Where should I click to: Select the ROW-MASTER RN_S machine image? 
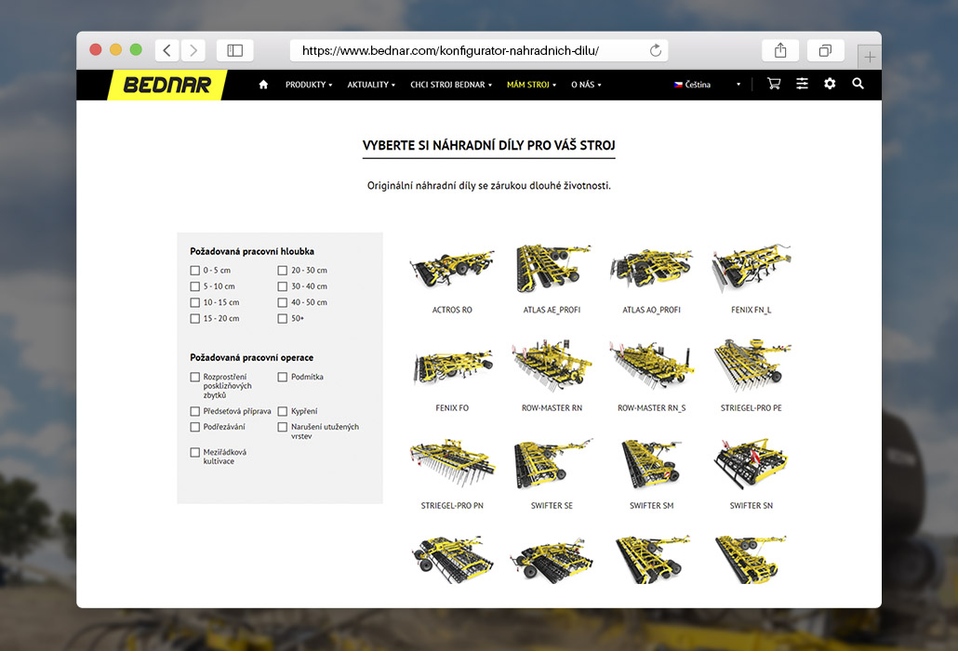point(651,365)
